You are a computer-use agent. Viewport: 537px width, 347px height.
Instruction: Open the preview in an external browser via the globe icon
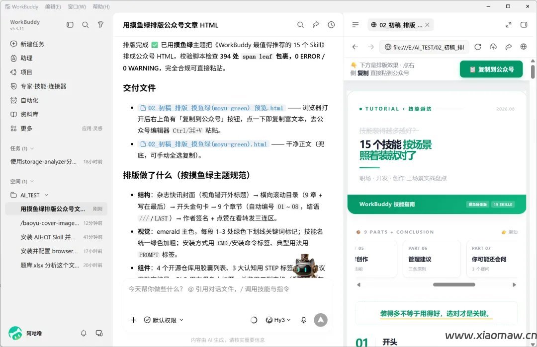[x=524, y=47]
